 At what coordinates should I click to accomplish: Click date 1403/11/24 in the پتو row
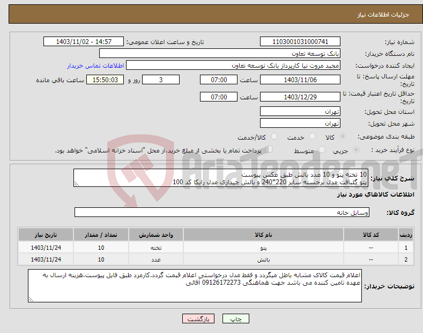click(46, 248)
